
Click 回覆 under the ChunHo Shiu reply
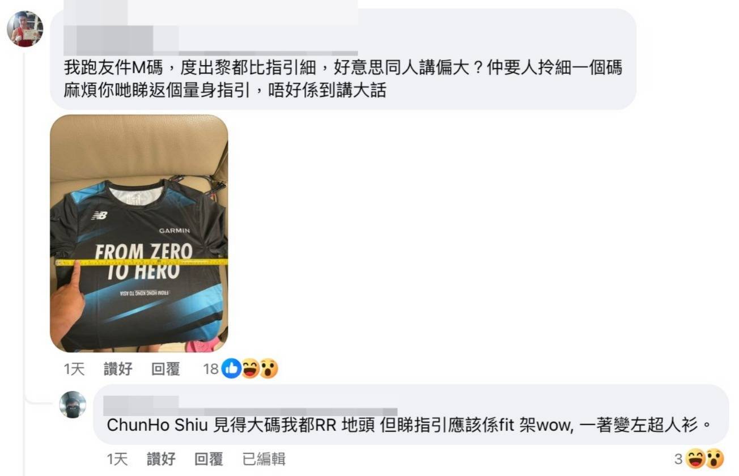pyautogui.click(x=209, y=459)
